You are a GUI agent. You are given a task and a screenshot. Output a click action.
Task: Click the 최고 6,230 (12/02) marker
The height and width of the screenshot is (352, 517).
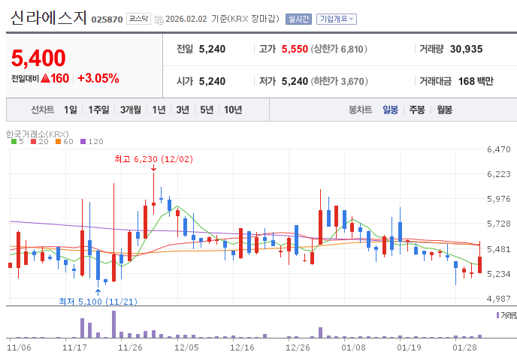coord(153,159)
